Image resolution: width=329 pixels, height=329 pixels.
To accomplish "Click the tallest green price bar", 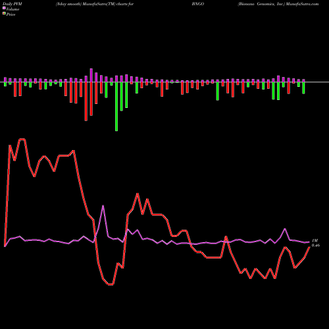I will [x=116, y=107].
